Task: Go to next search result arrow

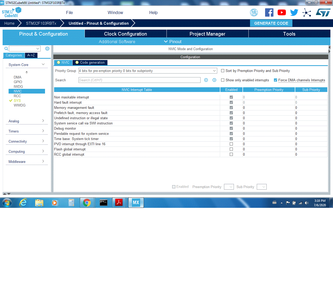Action: click(214, 80)
